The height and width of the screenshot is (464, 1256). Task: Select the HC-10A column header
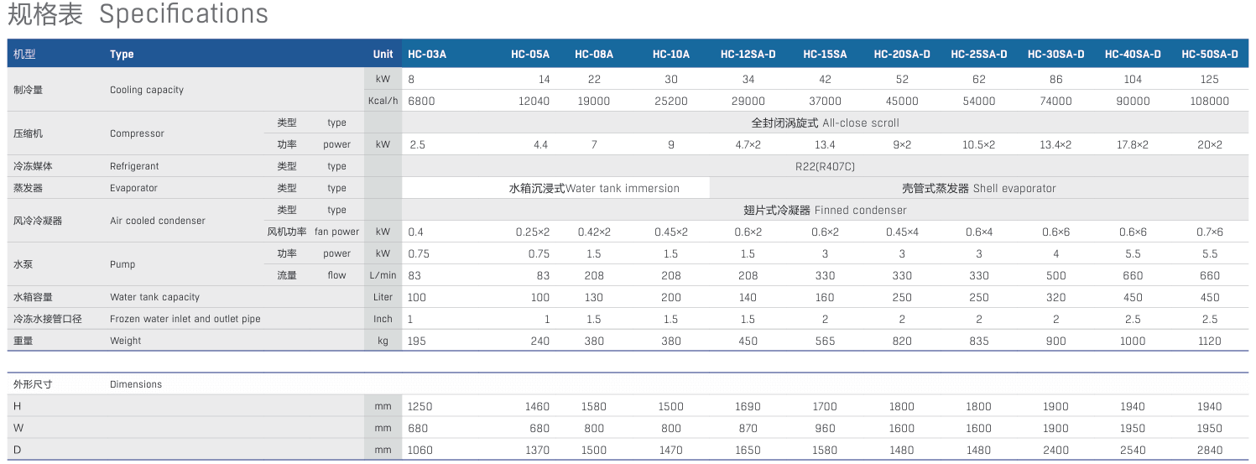point(671,54)
